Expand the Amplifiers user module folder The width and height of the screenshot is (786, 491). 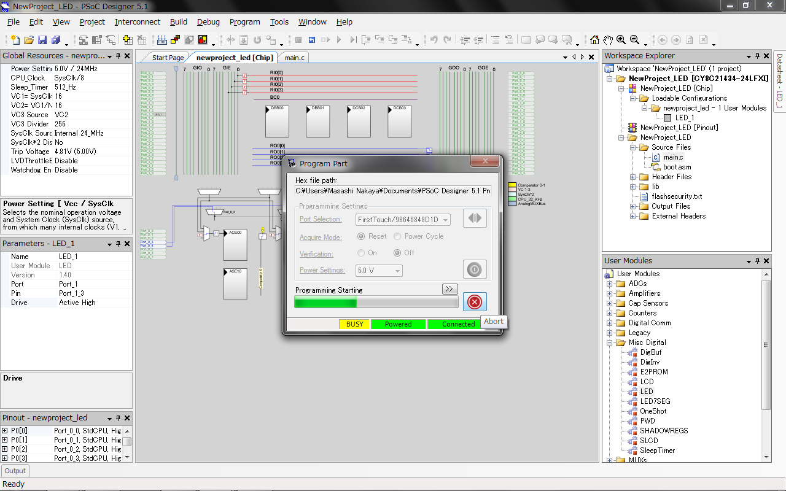(610, 293)
